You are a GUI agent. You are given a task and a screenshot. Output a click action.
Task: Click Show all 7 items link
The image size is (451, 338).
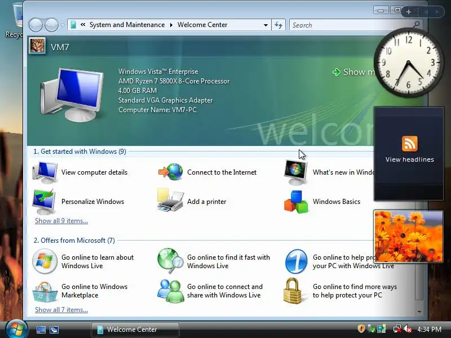[x=61, y=310]
